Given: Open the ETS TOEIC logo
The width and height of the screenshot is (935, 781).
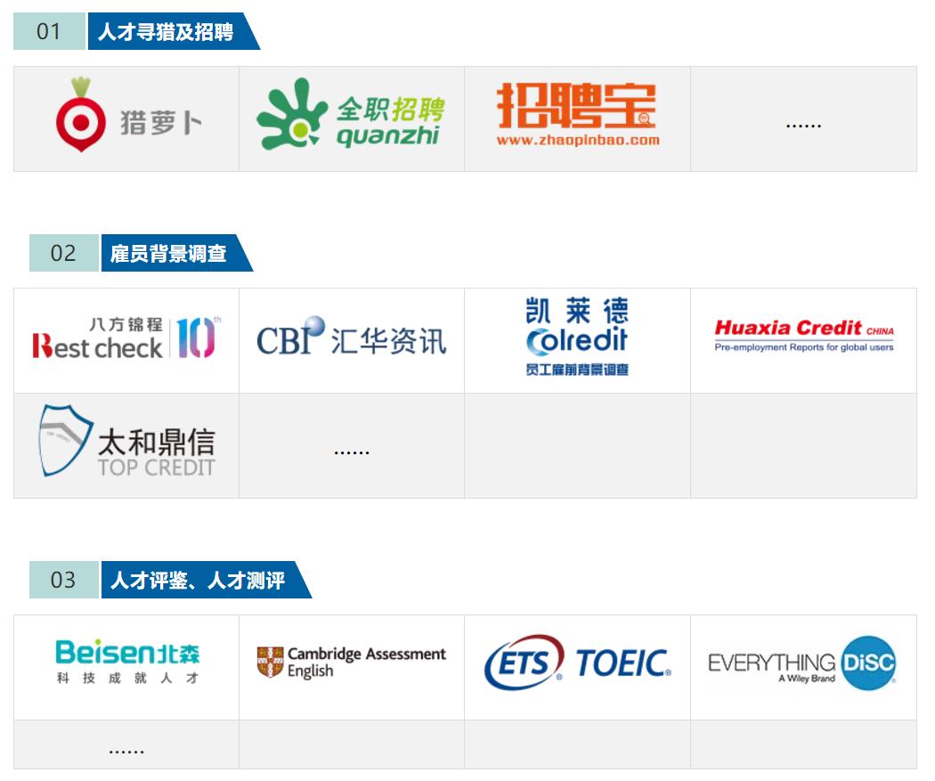Looking at the screenshot, I should click(577, 663).
